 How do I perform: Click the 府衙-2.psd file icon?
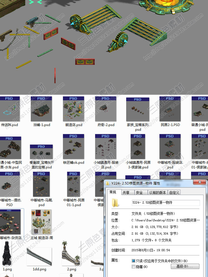point(106,109)
